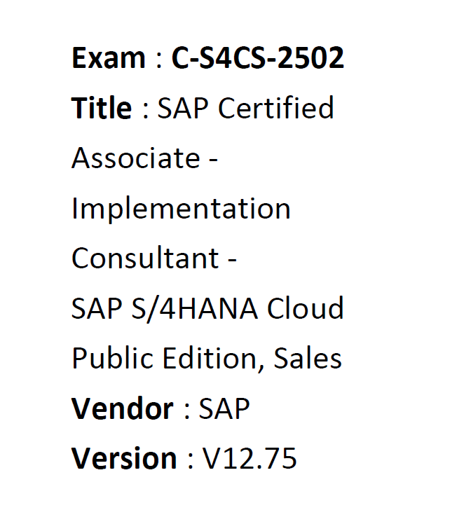Click the word Implementation
The height and width of the screenshot is (510, 471).
(x=181, y=209)
